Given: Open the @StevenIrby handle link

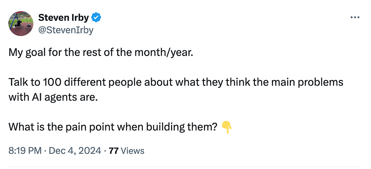Looking at the screenshot, I should pos(66,30).
